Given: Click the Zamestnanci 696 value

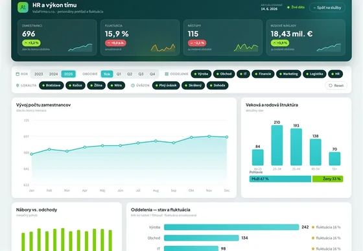Looking at the screenshot, I should click(x=29, y=34).
